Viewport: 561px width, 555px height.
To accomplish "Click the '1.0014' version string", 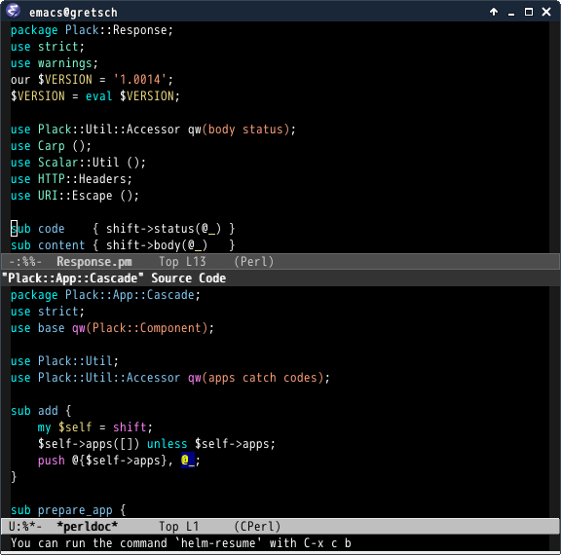I will coord(140,80).
